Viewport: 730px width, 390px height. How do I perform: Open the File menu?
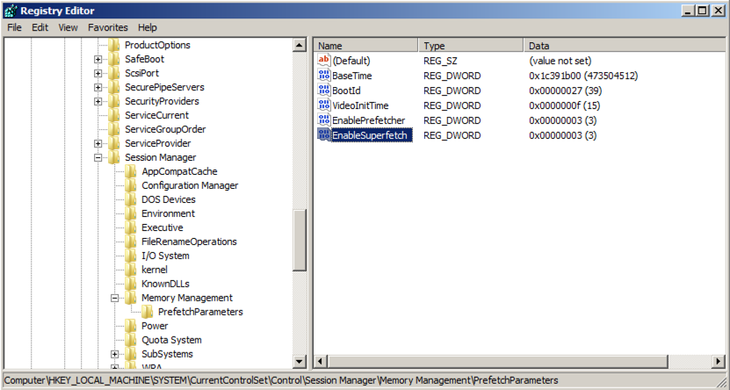click(x=14, y=27)
